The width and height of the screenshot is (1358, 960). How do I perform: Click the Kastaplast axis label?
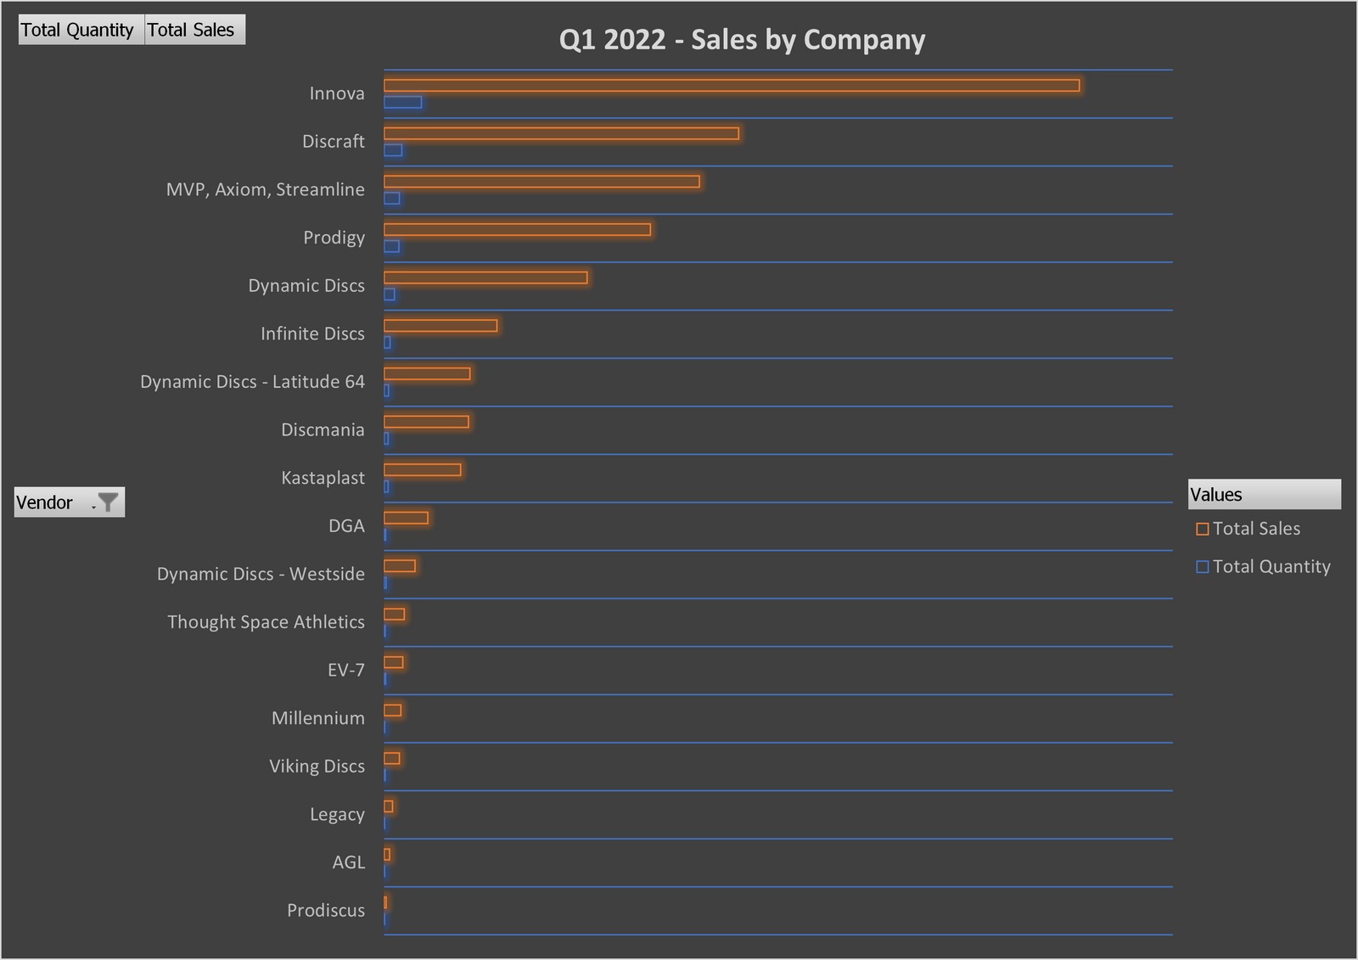click(x=323, y=477)
